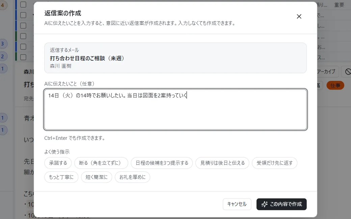Click the 返信案の作成 dialog title
This screenshot has width=351, height=219.
[x=63, y=13]
